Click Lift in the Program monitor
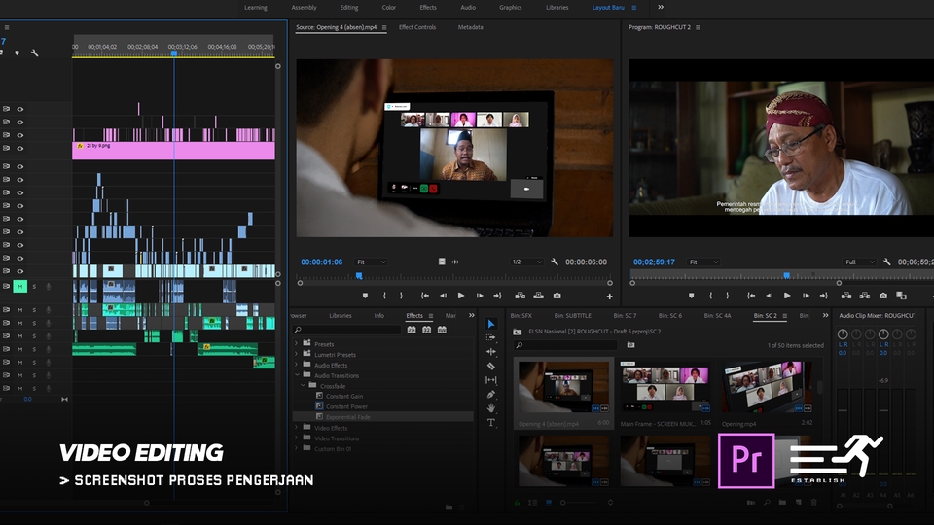Image resolution: width=934 pixels, height=525 pixels. coord(845,296)
